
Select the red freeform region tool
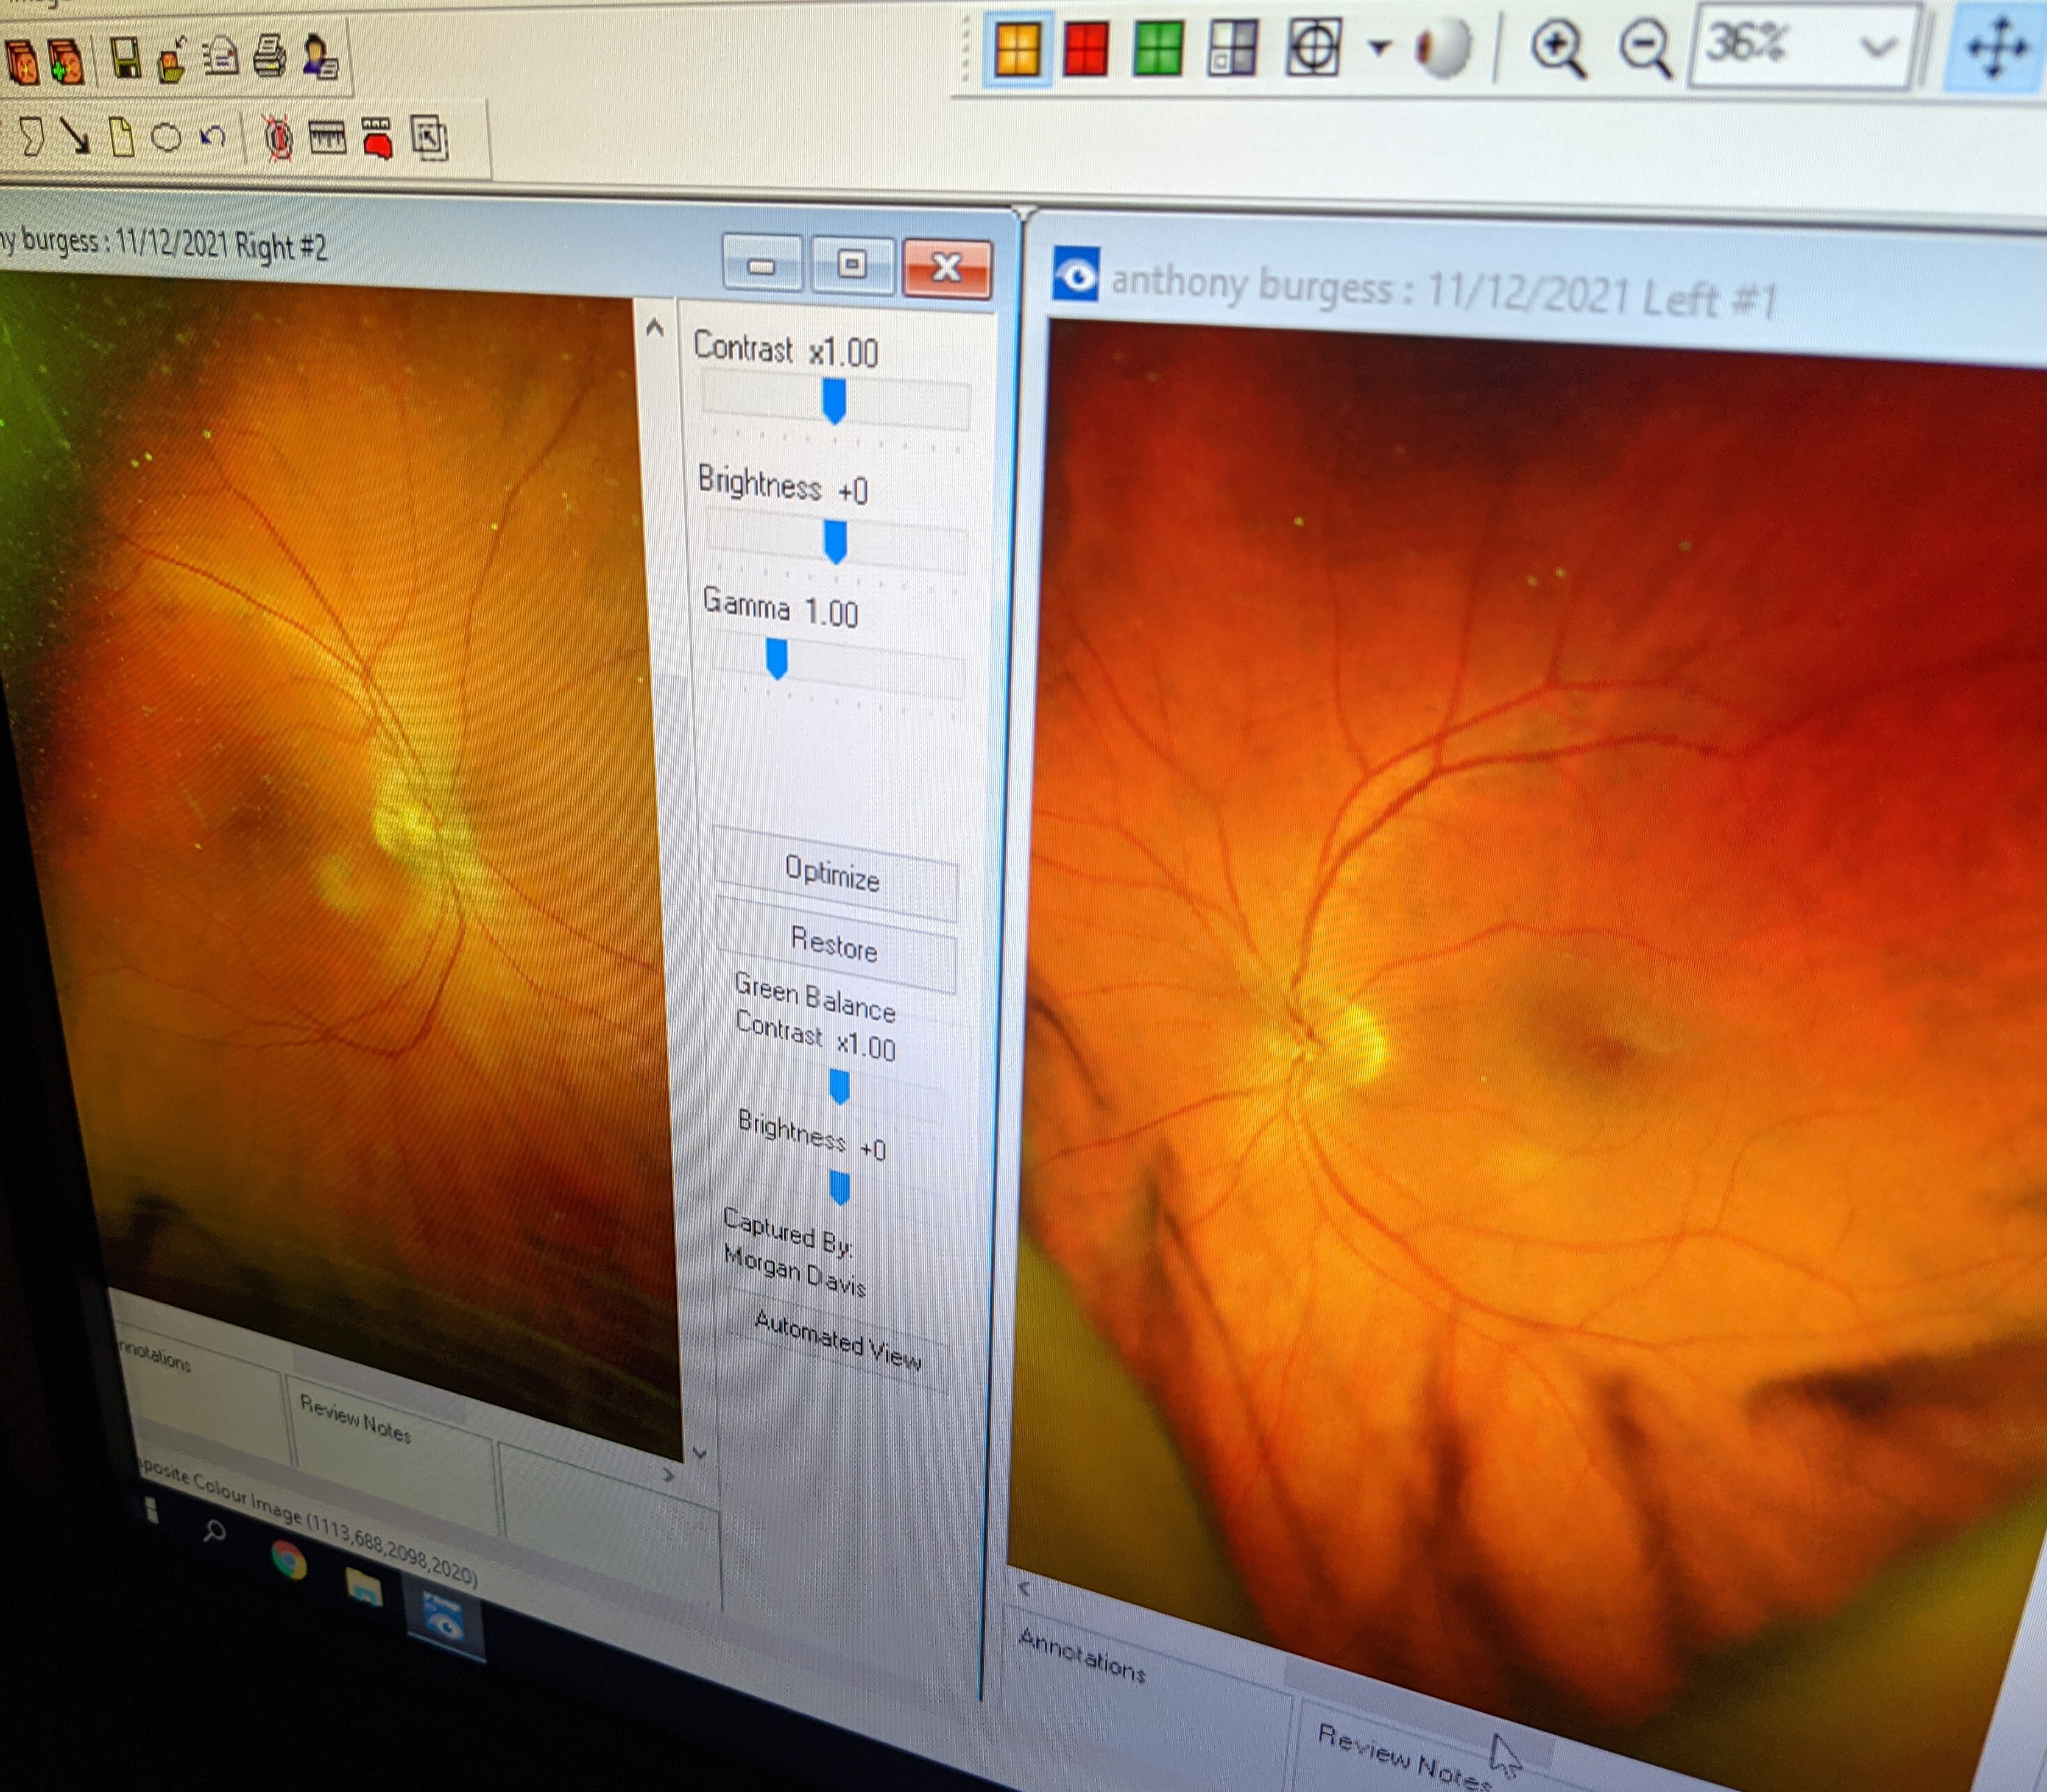[x=377, y=140]
